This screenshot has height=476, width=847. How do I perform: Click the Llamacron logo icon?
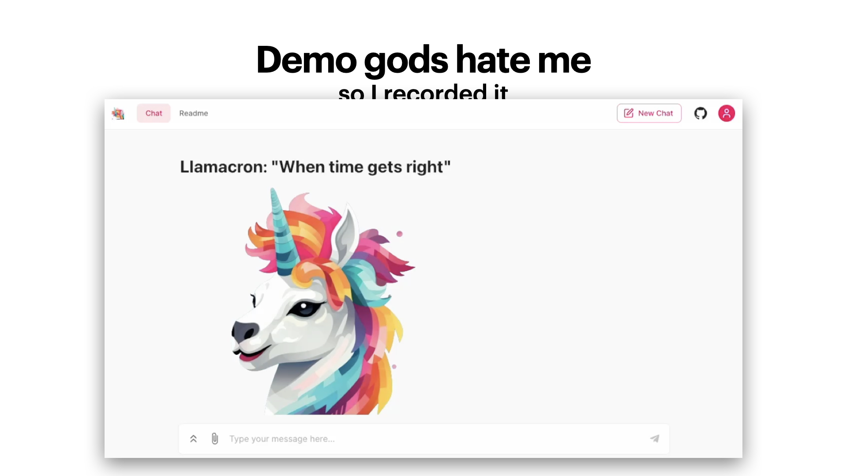click(118, 114)
